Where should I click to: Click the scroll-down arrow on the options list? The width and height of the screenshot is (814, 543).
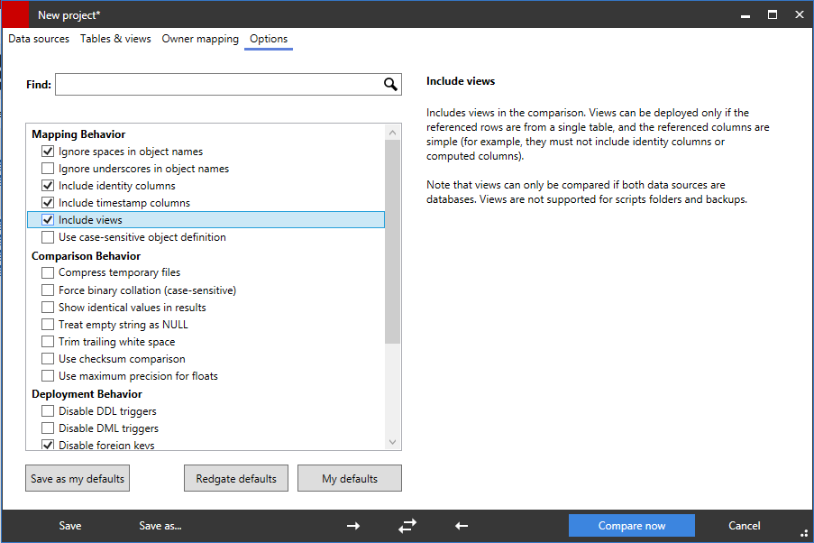(392, 441)
